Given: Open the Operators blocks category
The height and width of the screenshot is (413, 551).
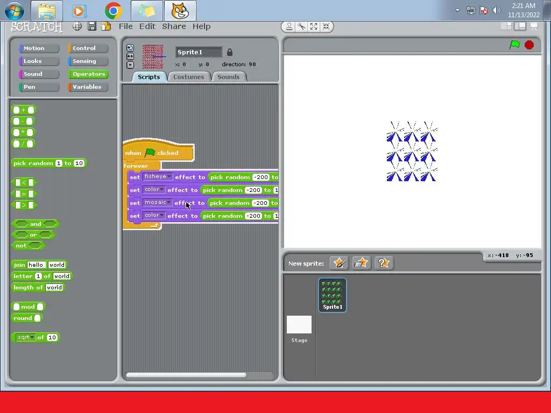Looking at the screenshot, I should pyautogui.click(x=88, y=74).
